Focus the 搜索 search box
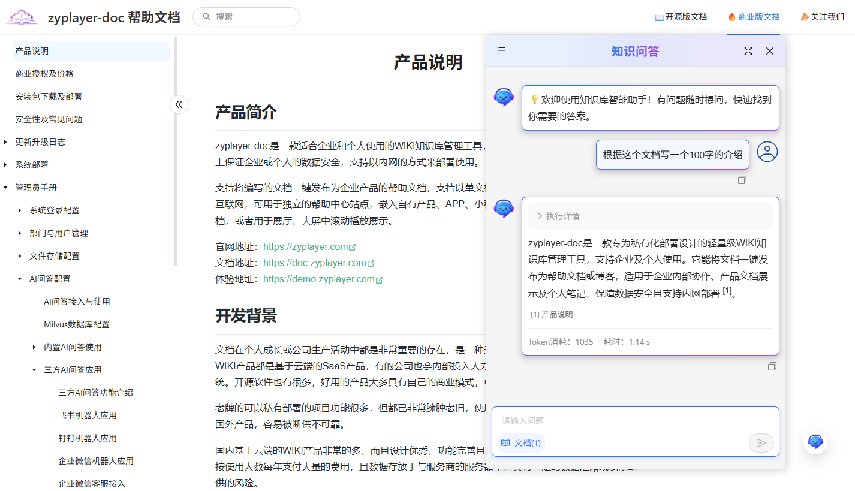The image size is (855, 491). 246,17
